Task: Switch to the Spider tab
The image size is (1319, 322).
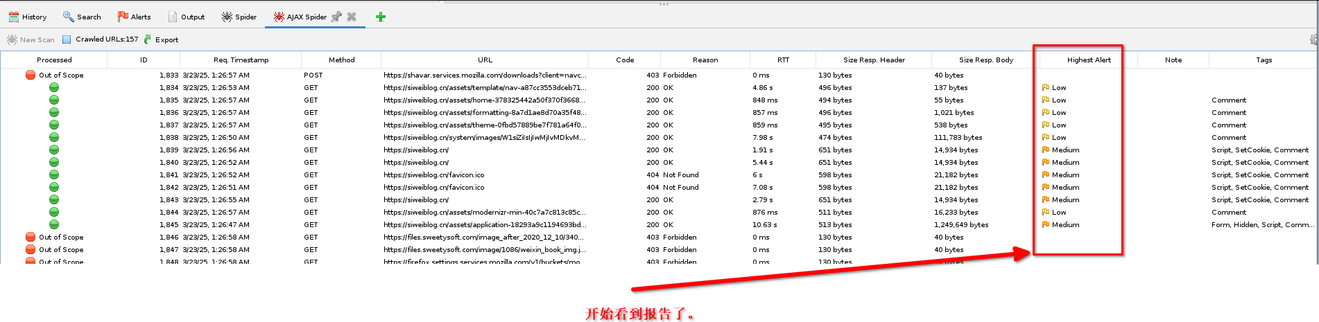Action: tap(239, 17)
